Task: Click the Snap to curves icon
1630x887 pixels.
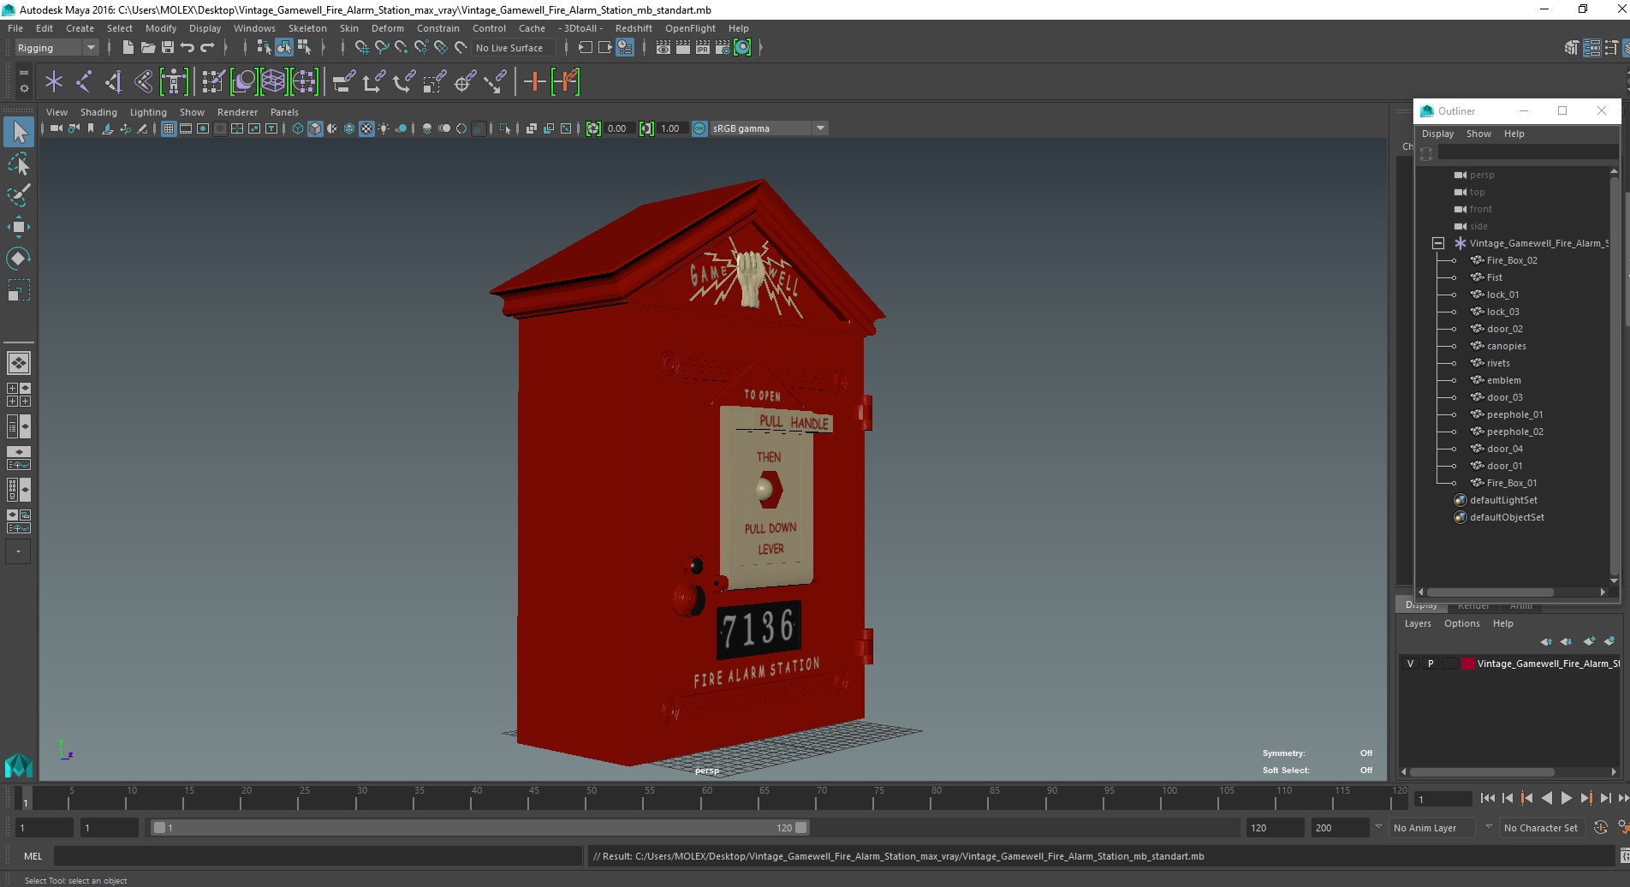Action: tap(381, 48)
